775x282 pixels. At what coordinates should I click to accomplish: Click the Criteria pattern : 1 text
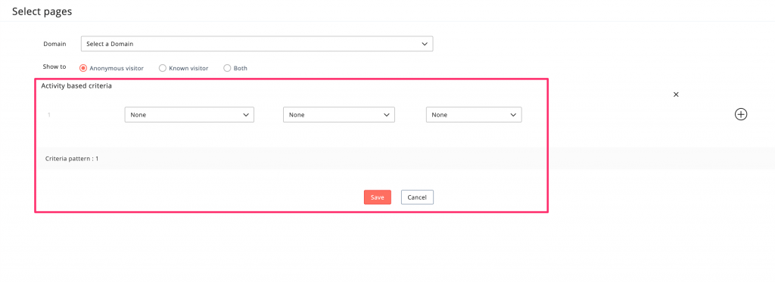pyautogui.click(x=72, y=159)
